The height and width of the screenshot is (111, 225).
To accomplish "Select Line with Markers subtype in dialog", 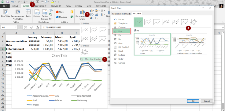I will [x=166, y=22].
